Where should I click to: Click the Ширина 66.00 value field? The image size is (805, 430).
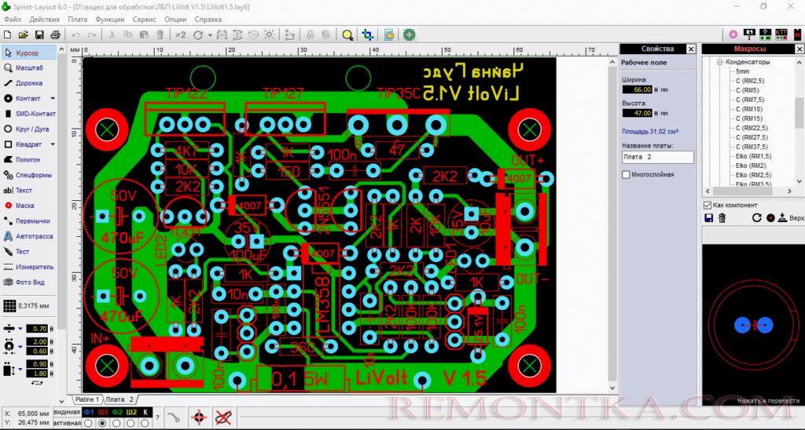click(637, 89)
